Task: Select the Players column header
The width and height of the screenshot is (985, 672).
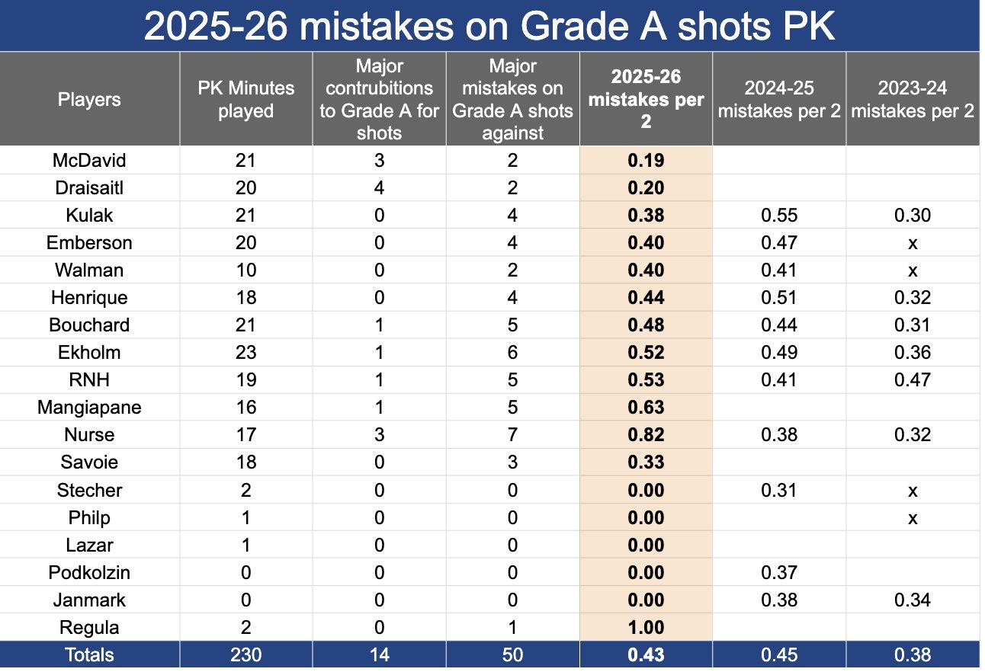Action: 89,99
